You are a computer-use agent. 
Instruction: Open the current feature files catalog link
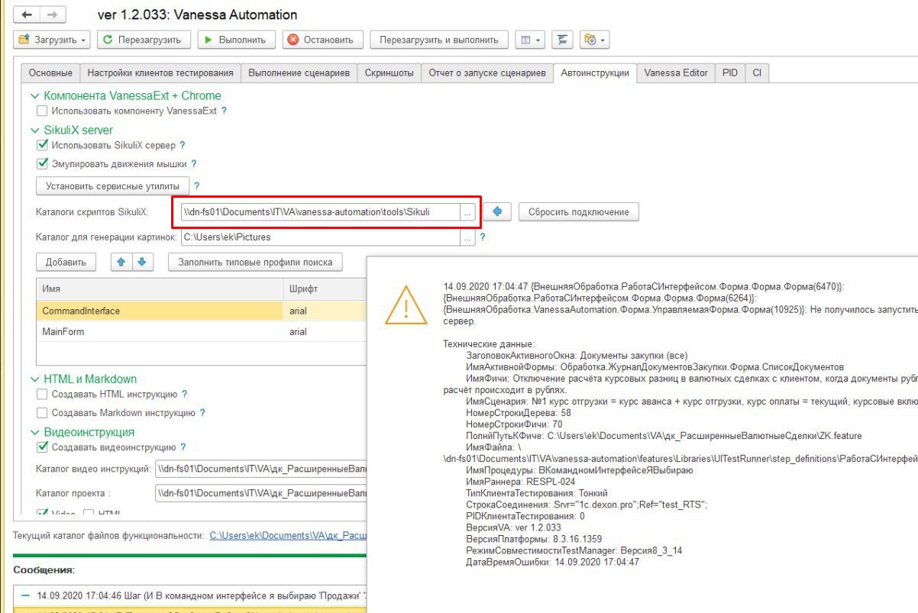(x=288, y=536)
